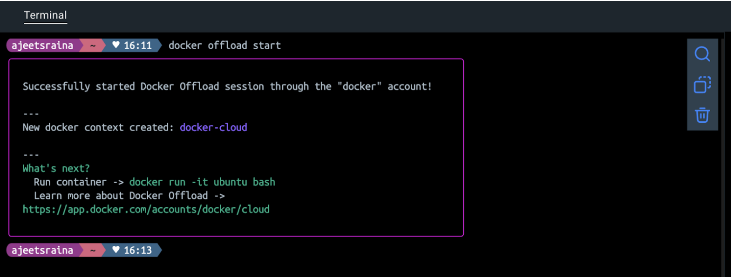Screen dimensions: 734x277
Task: Switch to the Terminal tab
Action: pyautogui.click(x=45, y=15)
